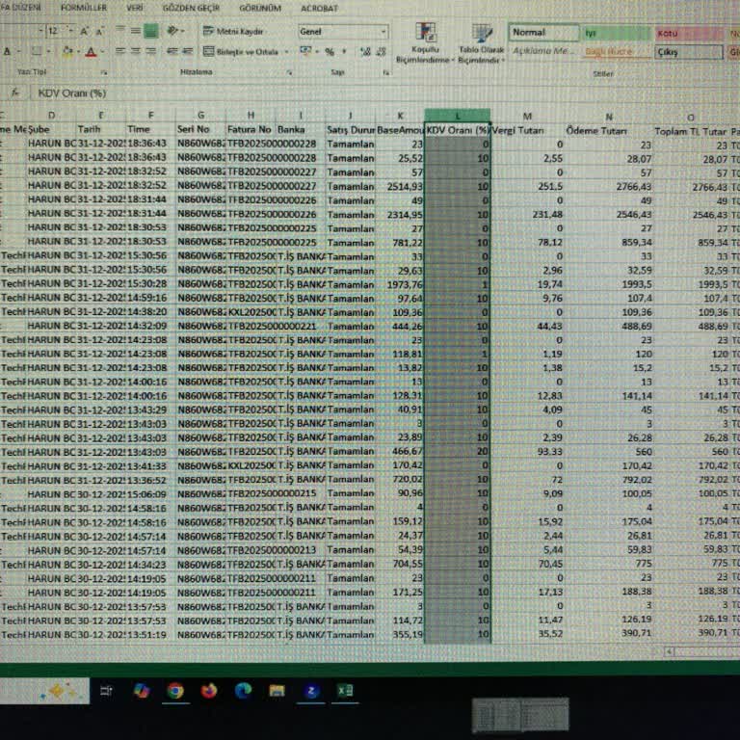The image size is (740, 740).
Task: Apply middle vertical alignment
Action: [x=136, y=31]
